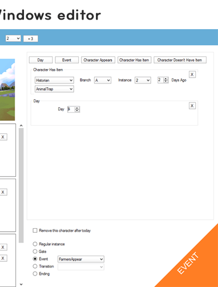This screenshot has width=218, height=287.
Task: Click the Event condition button
Action: (67, 60)
